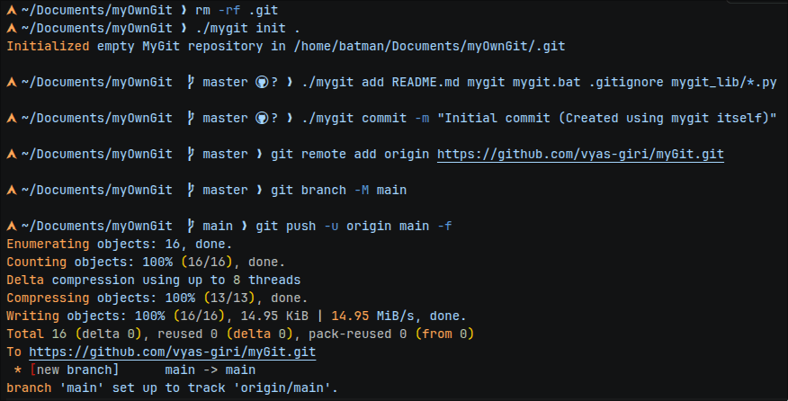Screen dimensions: 788x401
Task: Click the Arch logo icon on the git push prompt
Action: (12, 227)
